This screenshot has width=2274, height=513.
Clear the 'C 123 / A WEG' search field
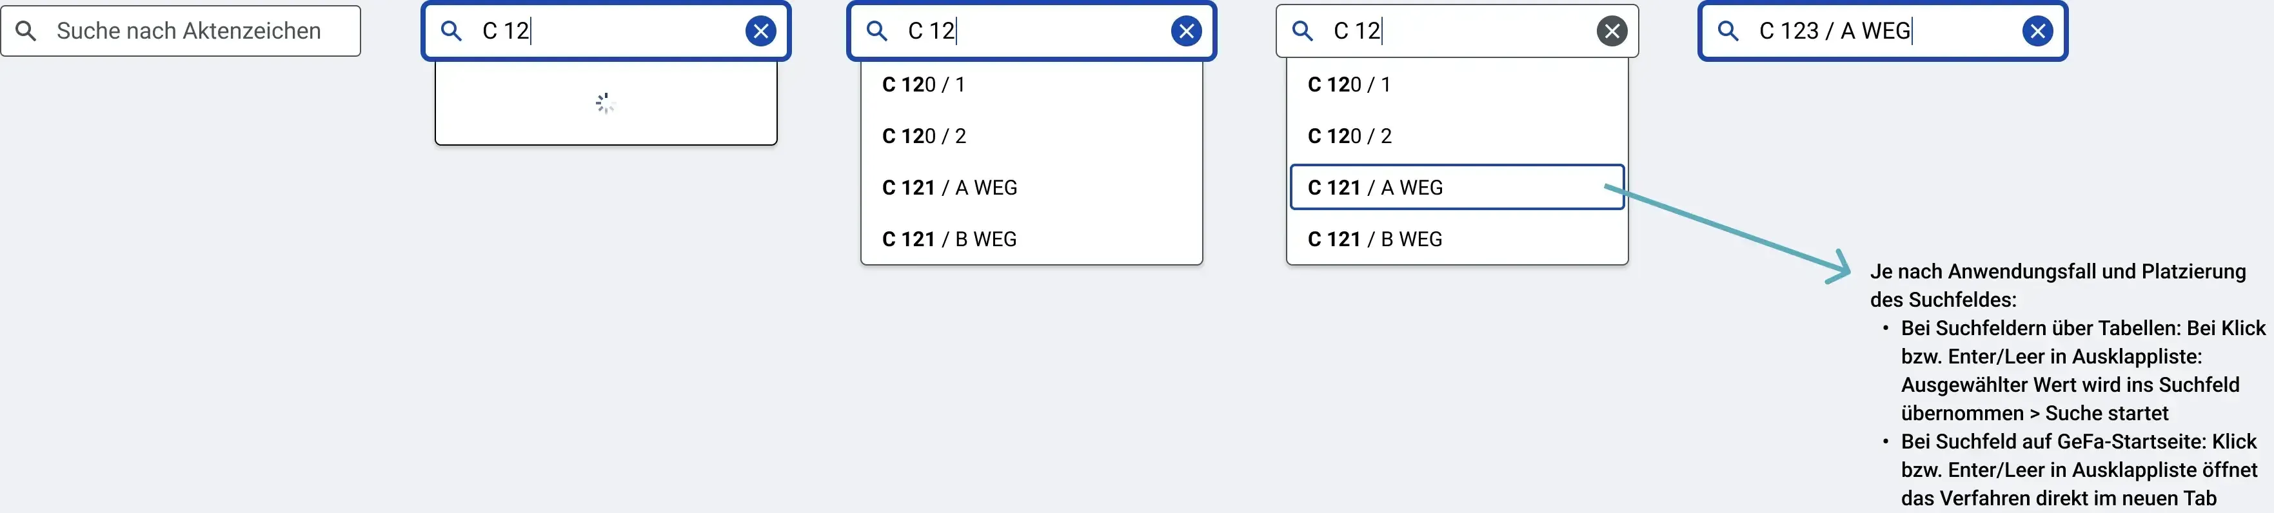(2037, 31)
